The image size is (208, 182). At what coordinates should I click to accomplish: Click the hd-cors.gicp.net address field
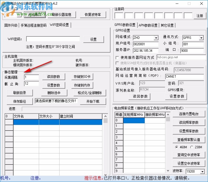(181, 57)
